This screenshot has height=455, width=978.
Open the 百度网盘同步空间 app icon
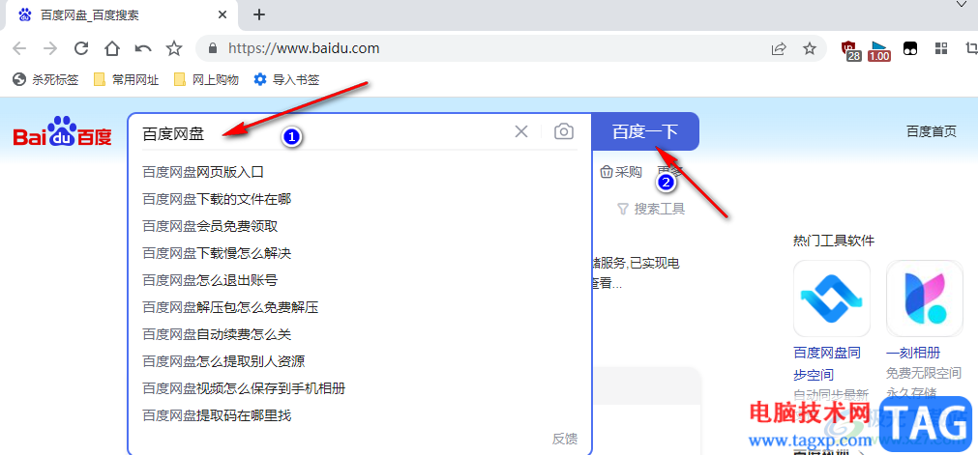(x=831, y=299)
